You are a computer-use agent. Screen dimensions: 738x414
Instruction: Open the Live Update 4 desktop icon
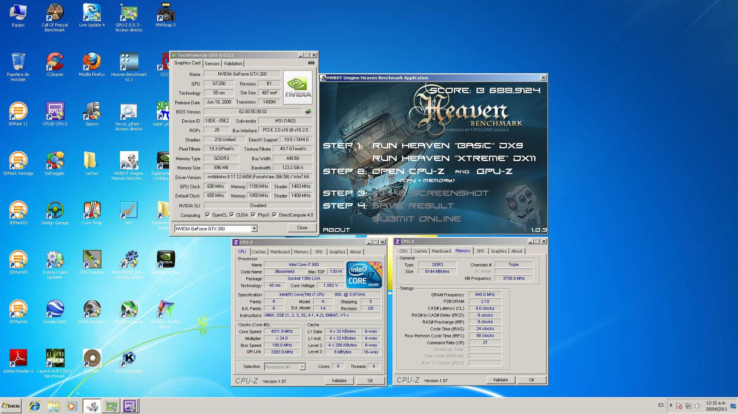pyautogui.click(x=92, y=15)
